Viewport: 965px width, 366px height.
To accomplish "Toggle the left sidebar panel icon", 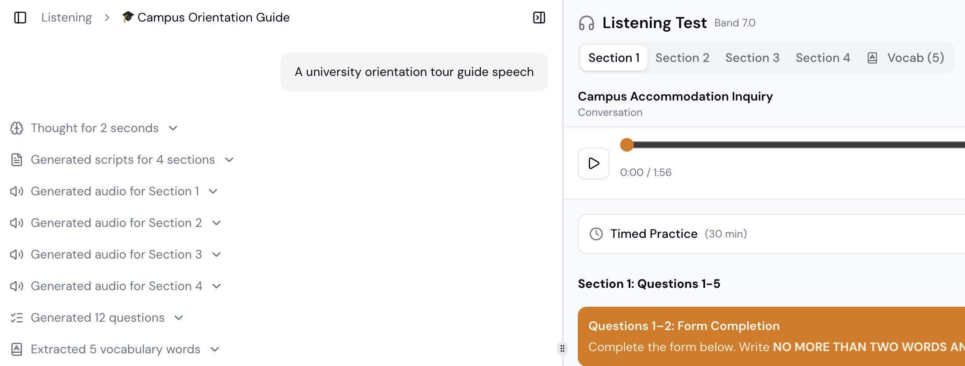I will (x=20, y=18).
